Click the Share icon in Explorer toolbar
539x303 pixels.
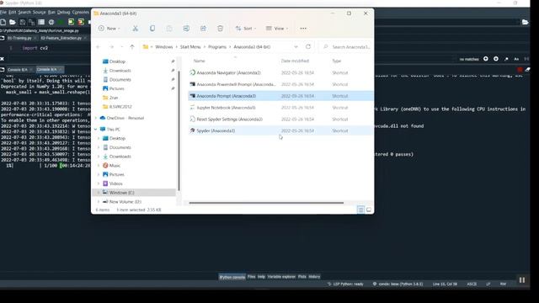203,29
